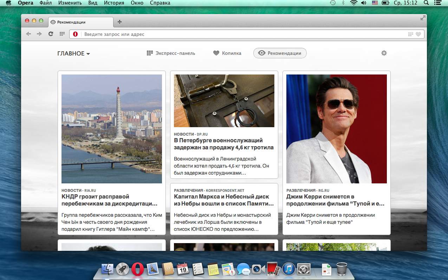Go back using the back arrow
The height and width of the screenshot is (280, 448).
(x=28, y=34)
